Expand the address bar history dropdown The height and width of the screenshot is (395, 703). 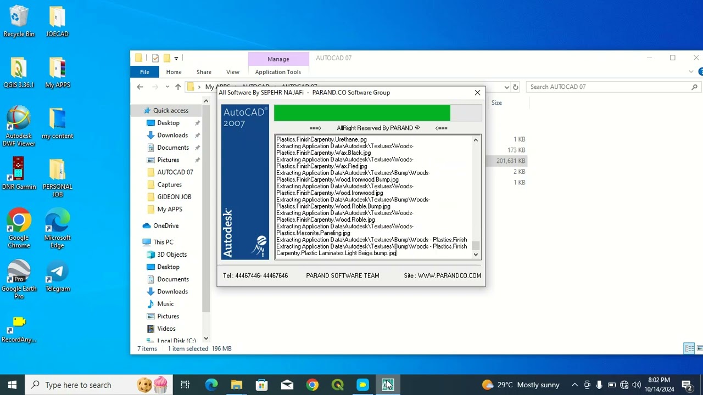[506, 87]
